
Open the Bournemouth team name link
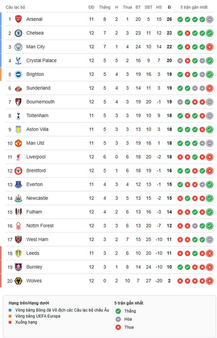40,102
